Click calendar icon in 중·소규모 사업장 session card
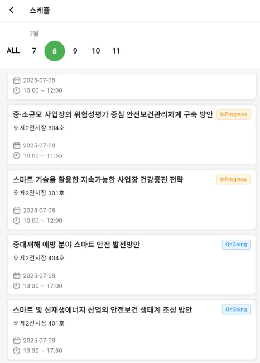Viewport: 260px width, 363px height. click(x=17, y=145)
